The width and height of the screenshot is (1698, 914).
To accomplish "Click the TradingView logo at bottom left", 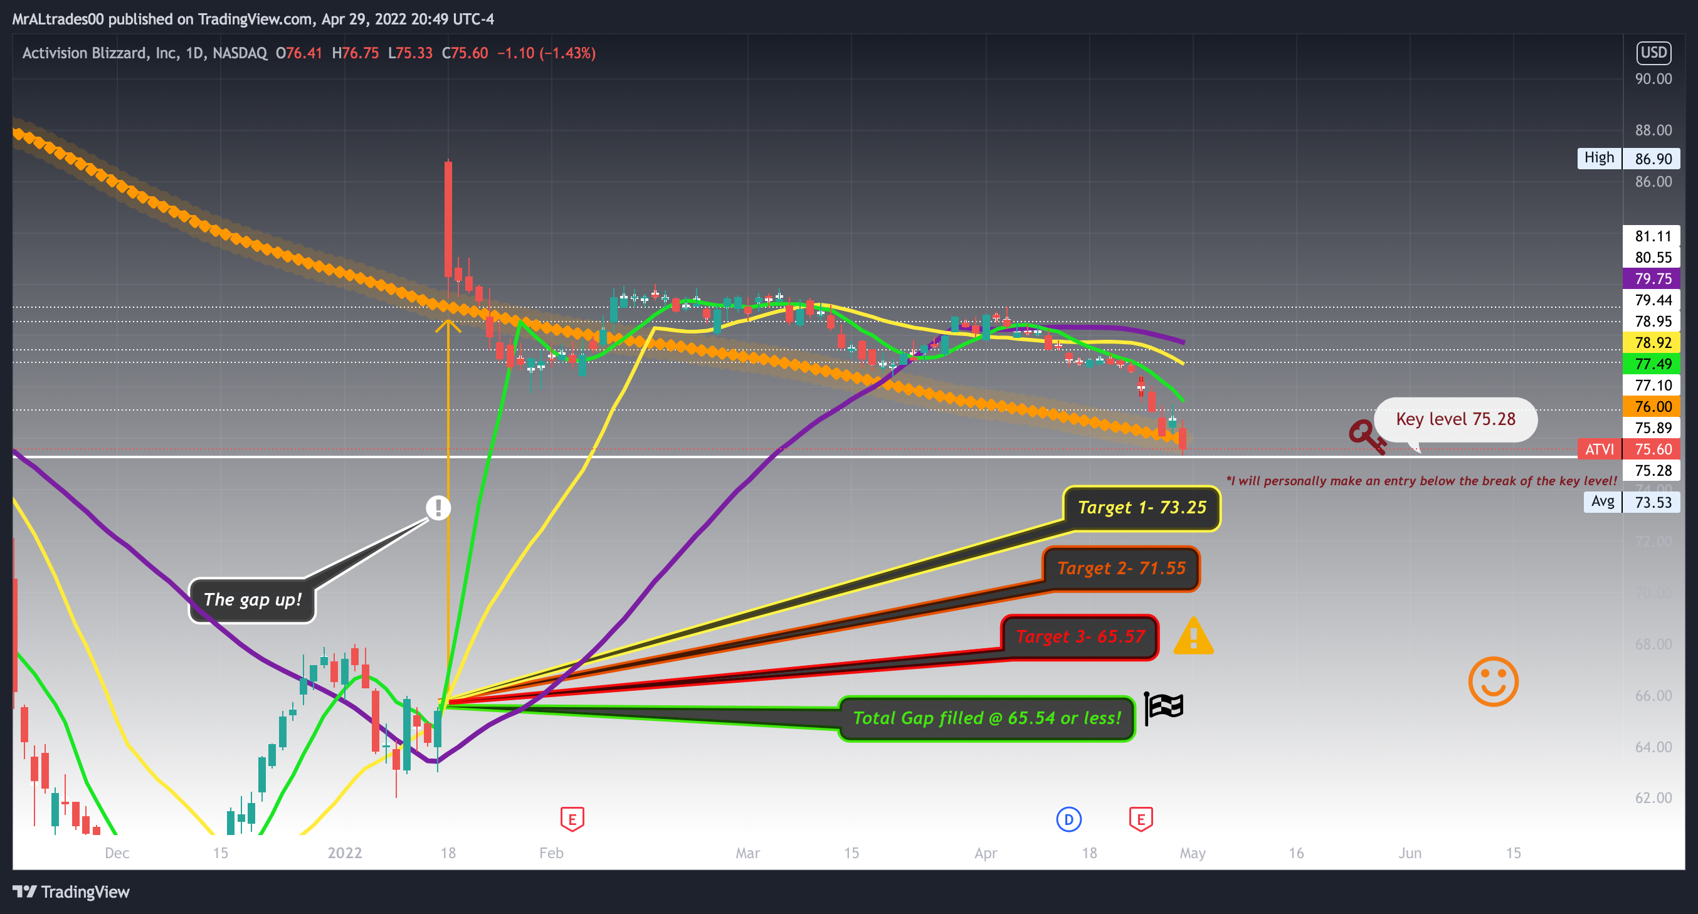I will point(71,891).
